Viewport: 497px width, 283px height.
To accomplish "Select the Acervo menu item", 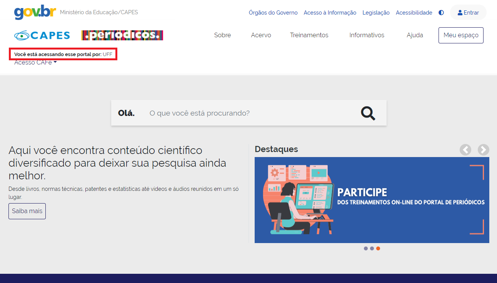I will 261,35.
